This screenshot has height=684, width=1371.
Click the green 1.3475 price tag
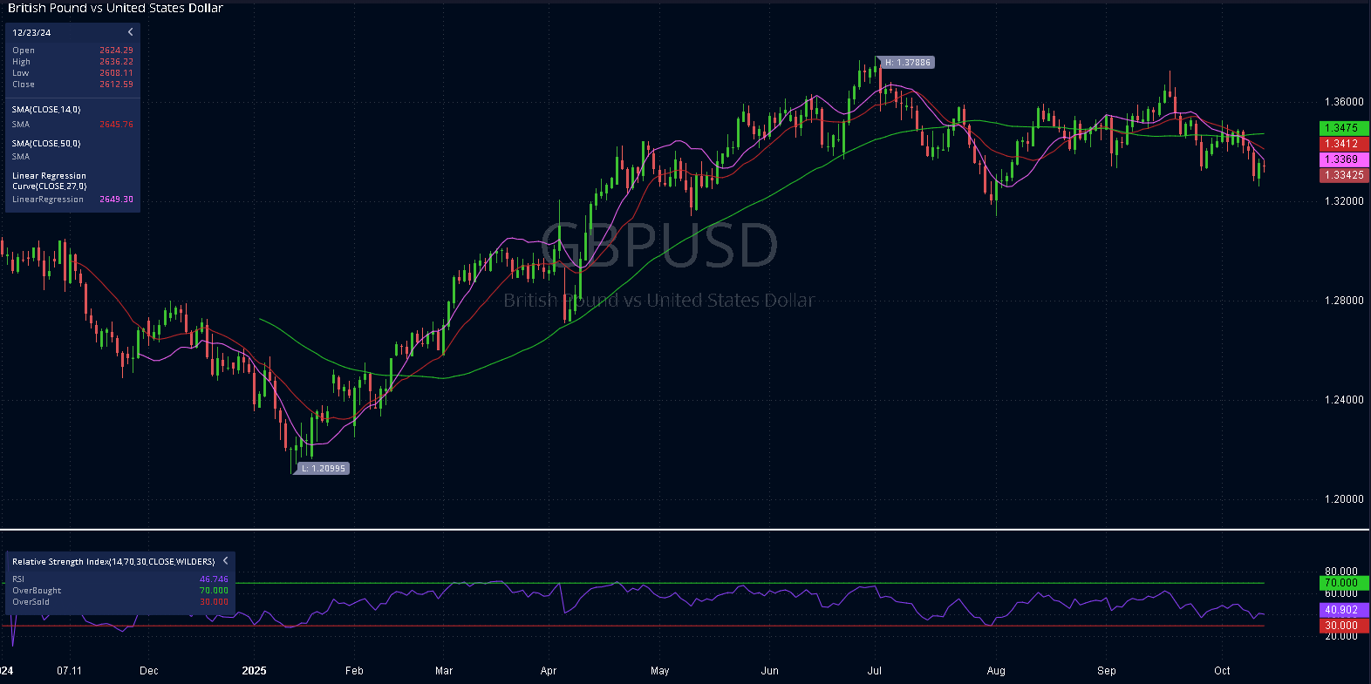click(1343, 128)
